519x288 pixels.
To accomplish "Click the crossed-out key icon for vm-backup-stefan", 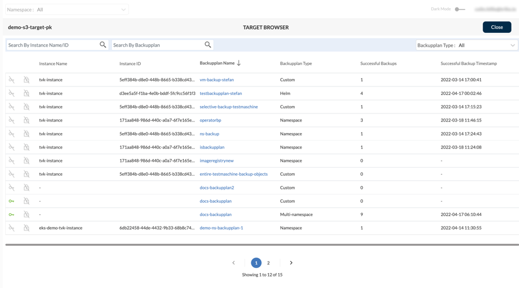I will (x=12, y=80).
